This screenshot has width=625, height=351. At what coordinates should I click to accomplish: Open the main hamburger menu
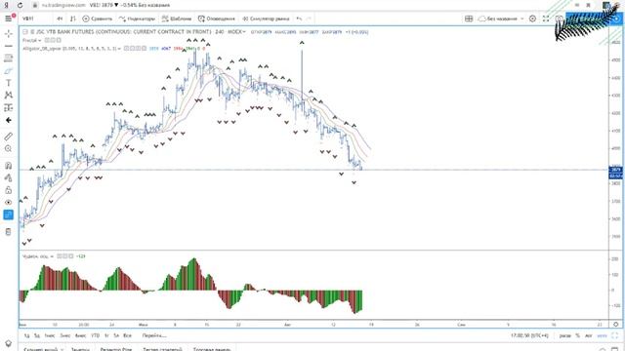pyautogui.click(x=8, y=19)
